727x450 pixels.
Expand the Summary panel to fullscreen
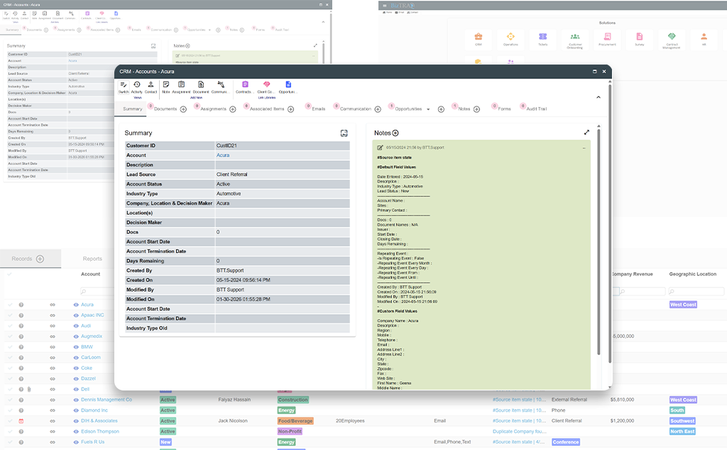344,133
